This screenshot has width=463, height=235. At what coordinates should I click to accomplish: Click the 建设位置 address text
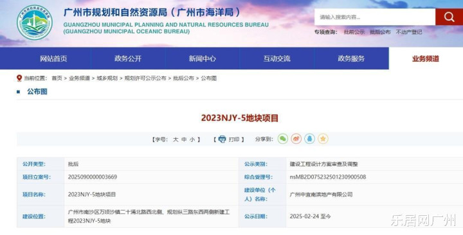pyautogui.click(x=149, y=216)
